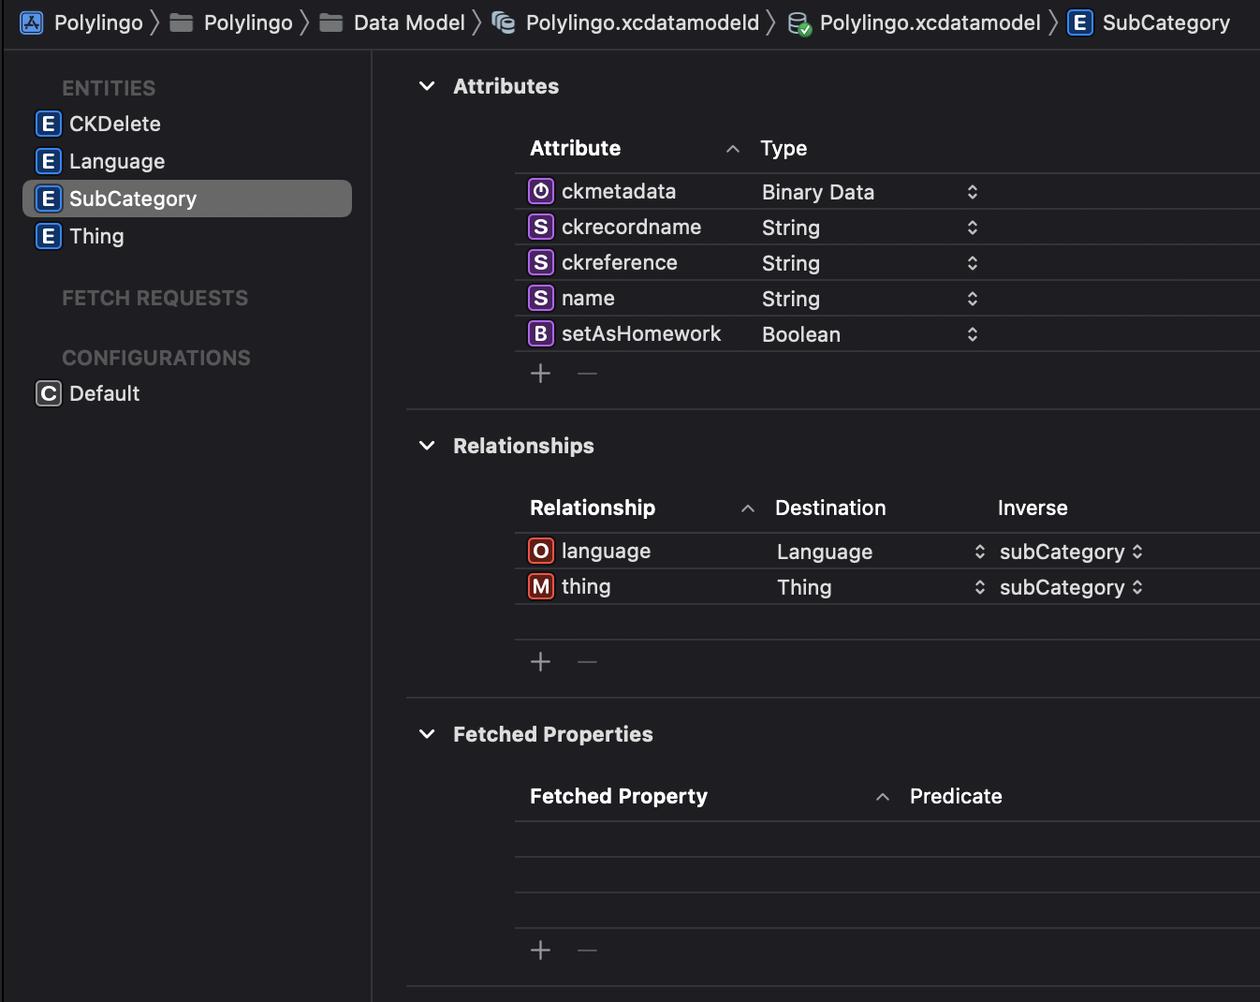1260x1002 pixels.
Task: Click the Type column header
Action: coord(784,148)
